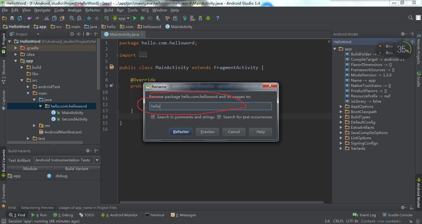Click the Back navigation arrow
422x224 pixels.
pos(89,18)
